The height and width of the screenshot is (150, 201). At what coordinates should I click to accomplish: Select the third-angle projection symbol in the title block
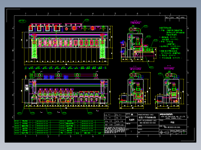[x=164, y=132]
